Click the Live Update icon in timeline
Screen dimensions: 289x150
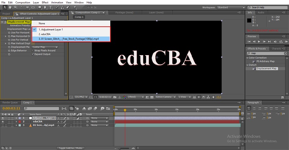pyautogui.click(x=71, y=109)
